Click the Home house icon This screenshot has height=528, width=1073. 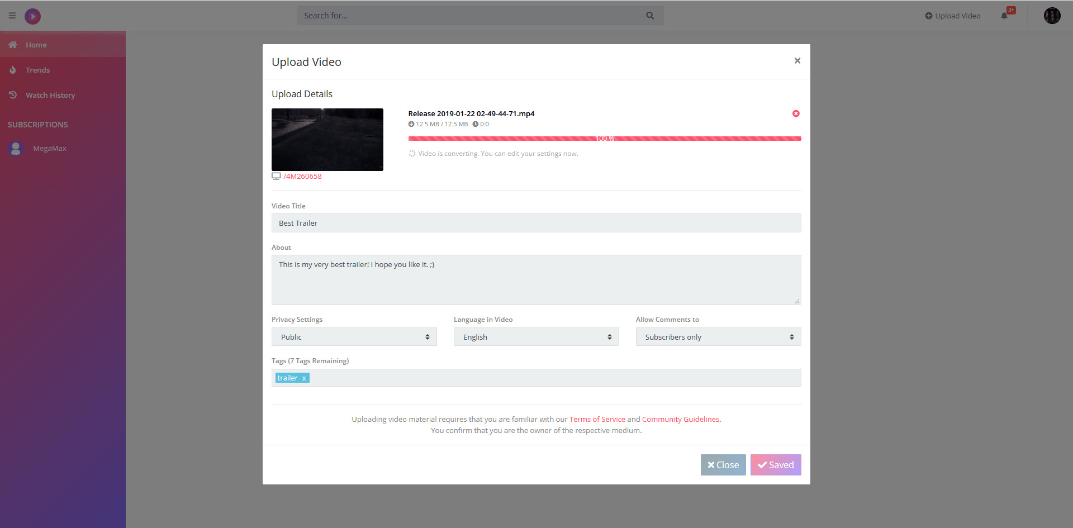13,45
